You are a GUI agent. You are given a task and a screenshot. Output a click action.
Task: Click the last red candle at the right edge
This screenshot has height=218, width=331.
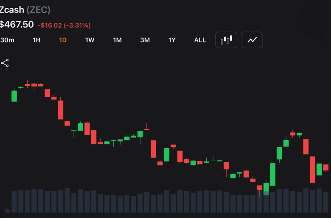coord(326,167)
